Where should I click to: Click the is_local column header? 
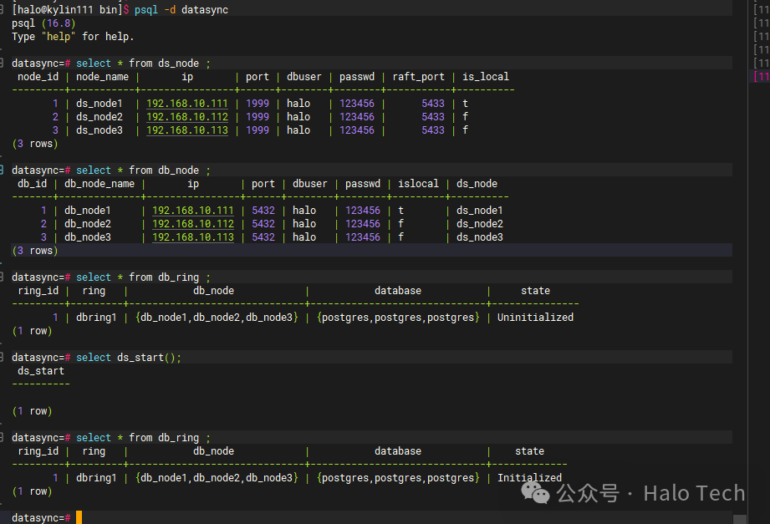pyautogui.click(x=485, y=77)
